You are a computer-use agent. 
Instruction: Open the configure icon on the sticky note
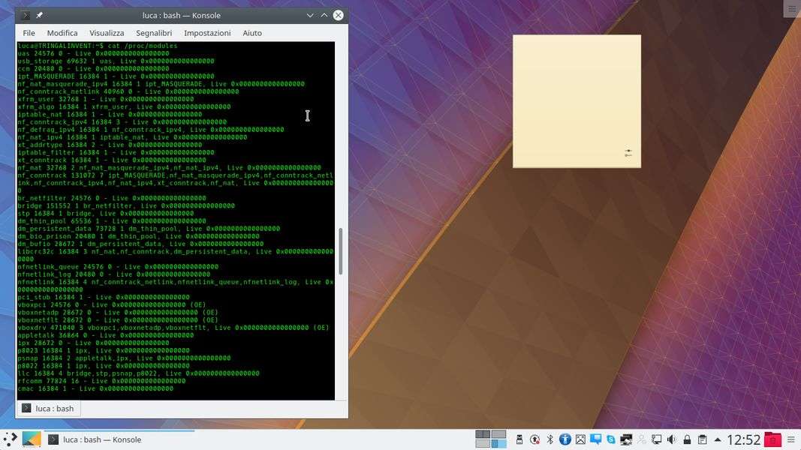pyautogui.click(x=628, y=153)
